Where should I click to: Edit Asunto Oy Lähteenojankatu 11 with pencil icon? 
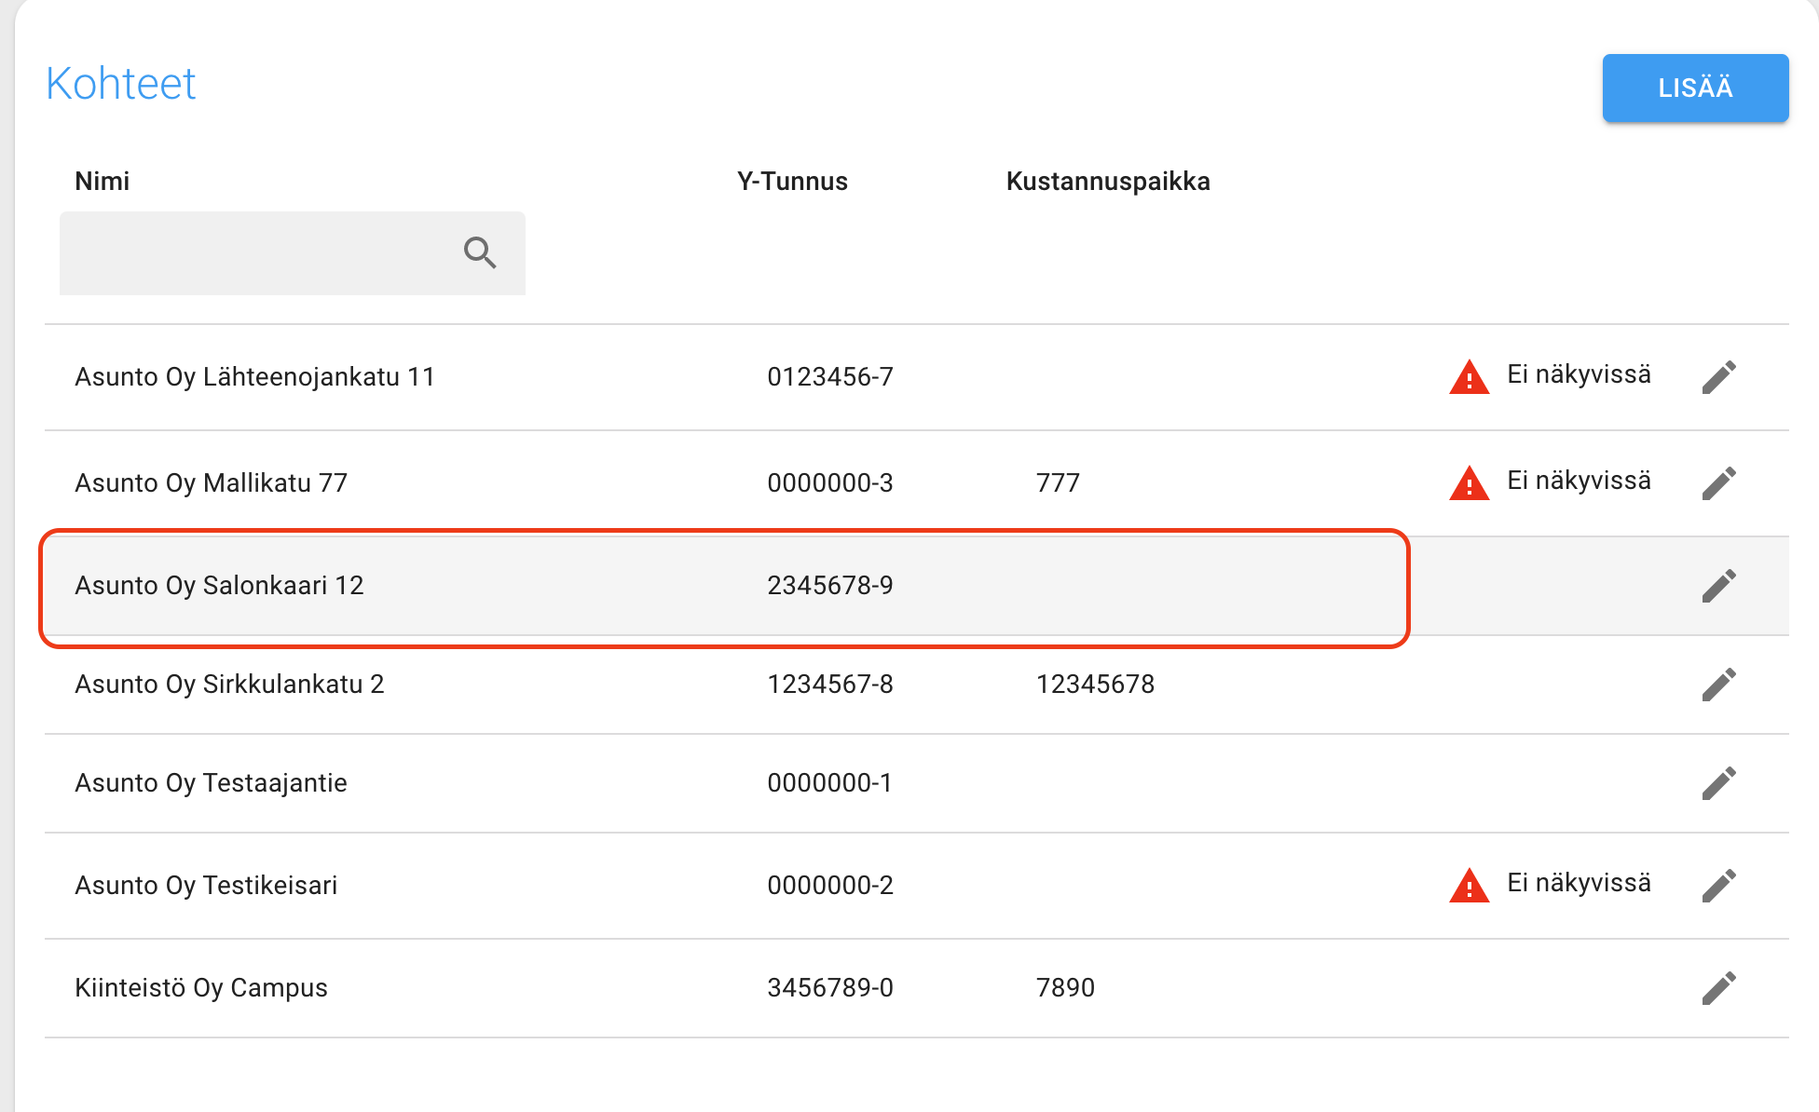[1718, 377]
